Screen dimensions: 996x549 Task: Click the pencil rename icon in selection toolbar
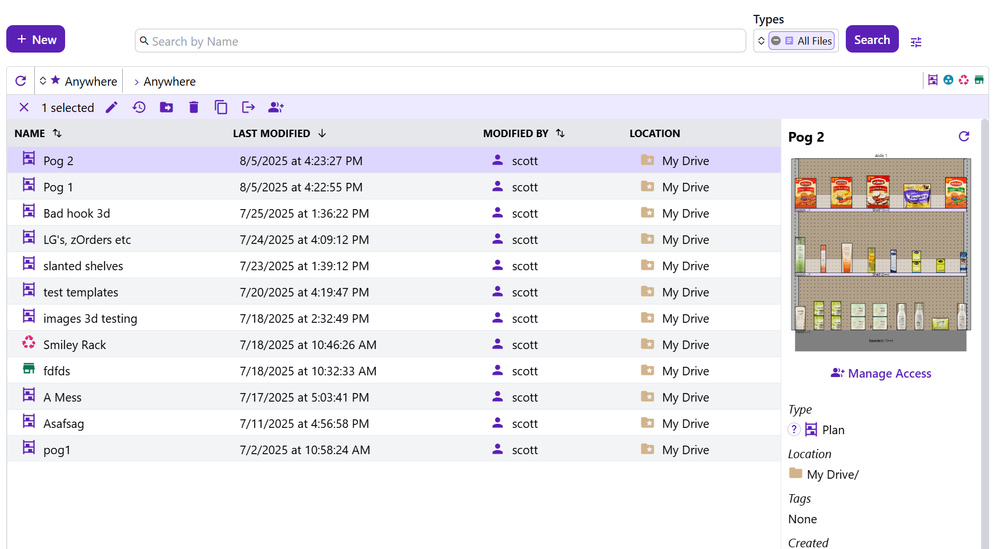(111, 107)
